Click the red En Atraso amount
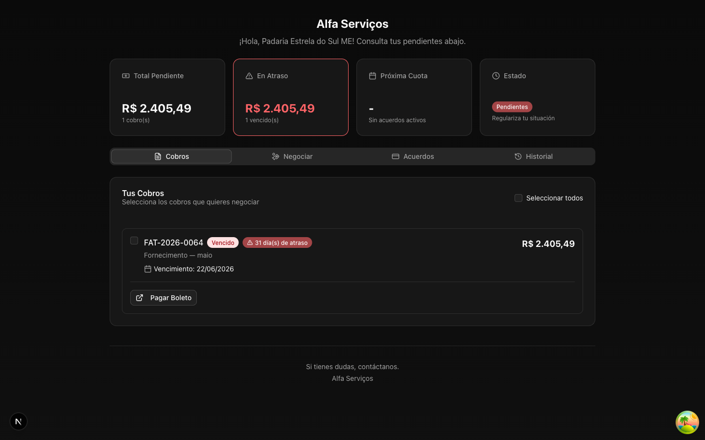 coord(280,109)
